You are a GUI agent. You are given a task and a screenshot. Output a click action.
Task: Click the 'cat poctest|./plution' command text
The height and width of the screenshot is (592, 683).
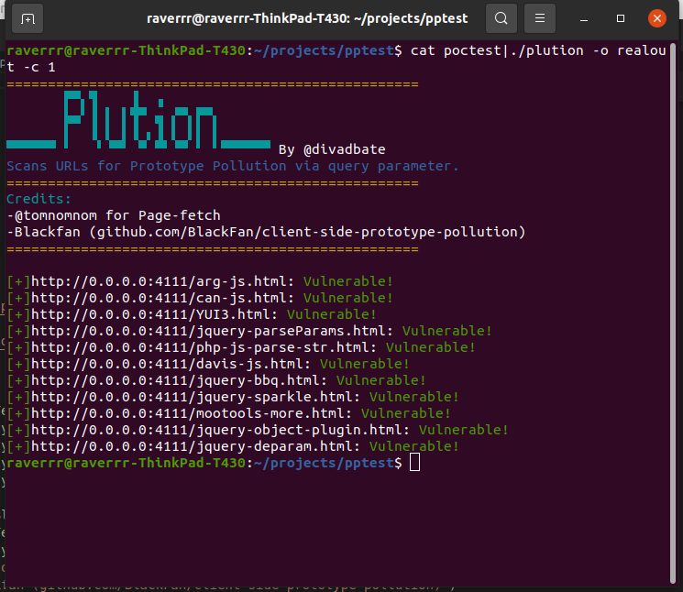tap(497, 50)
